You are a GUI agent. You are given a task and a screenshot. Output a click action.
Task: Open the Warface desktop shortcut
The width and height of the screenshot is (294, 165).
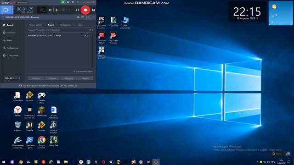pos(29,126)
